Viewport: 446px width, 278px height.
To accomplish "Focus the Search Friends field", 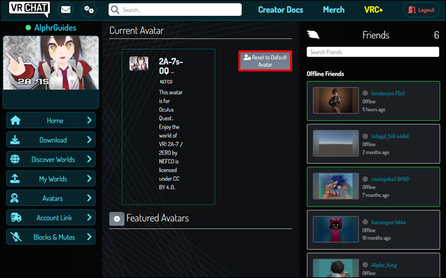I will point(373,52).
